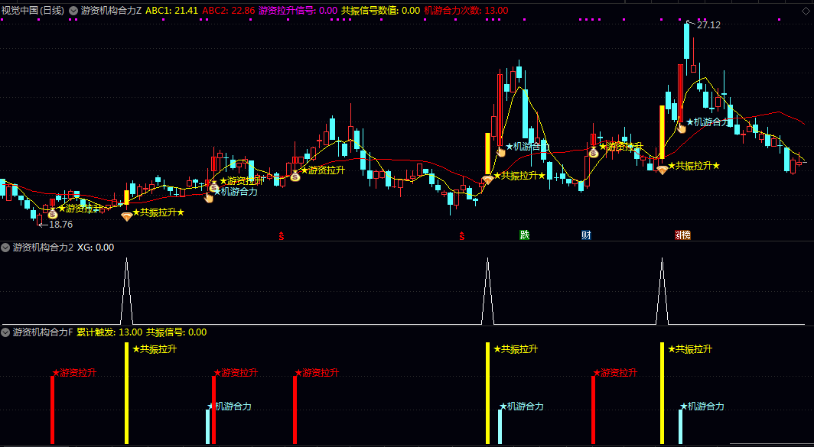Select the 累计触发: 13.00 readout
This screenshot has height=447, width=814.
coord(109,332)
